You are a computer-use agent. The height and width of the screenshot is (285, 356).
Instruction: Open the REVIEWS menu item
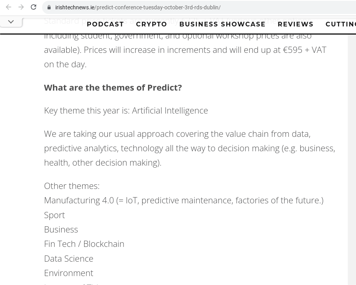(295, 24)
